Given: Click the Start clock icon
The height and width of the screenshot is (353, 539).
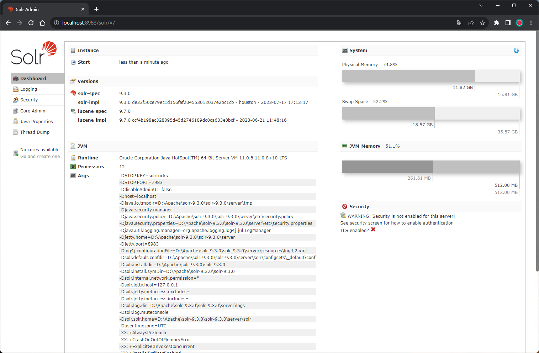Looking at the screenshot, I should pyautogui.click(x=73, y=62).
